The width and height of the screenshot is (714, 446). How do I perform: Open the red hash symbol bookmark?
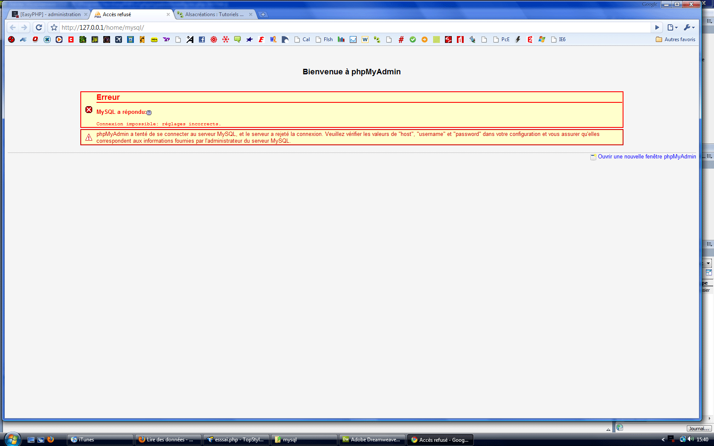[x=401, y=40]
